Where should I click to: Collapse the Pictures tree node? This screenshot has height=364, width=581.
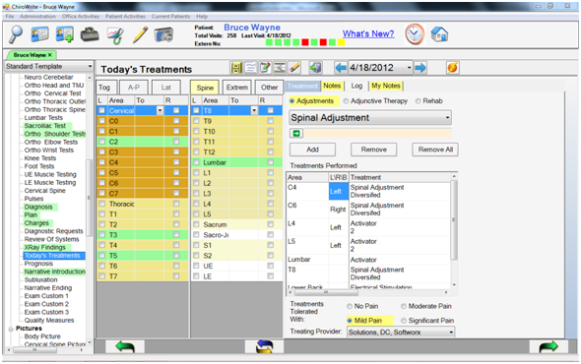pos(11,329)
